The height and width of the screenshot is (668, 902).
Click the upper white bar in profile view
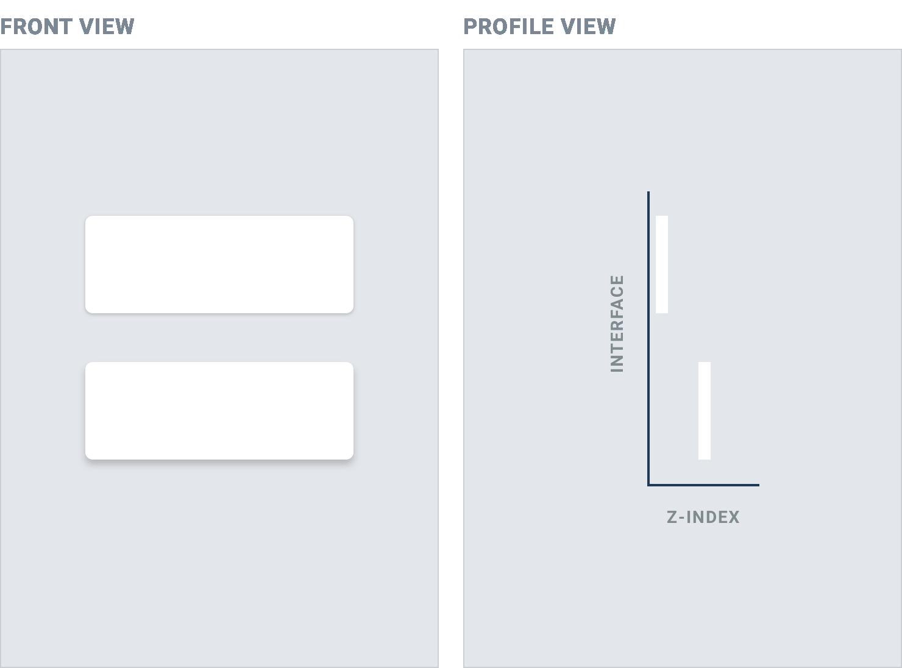coord(662,264)
